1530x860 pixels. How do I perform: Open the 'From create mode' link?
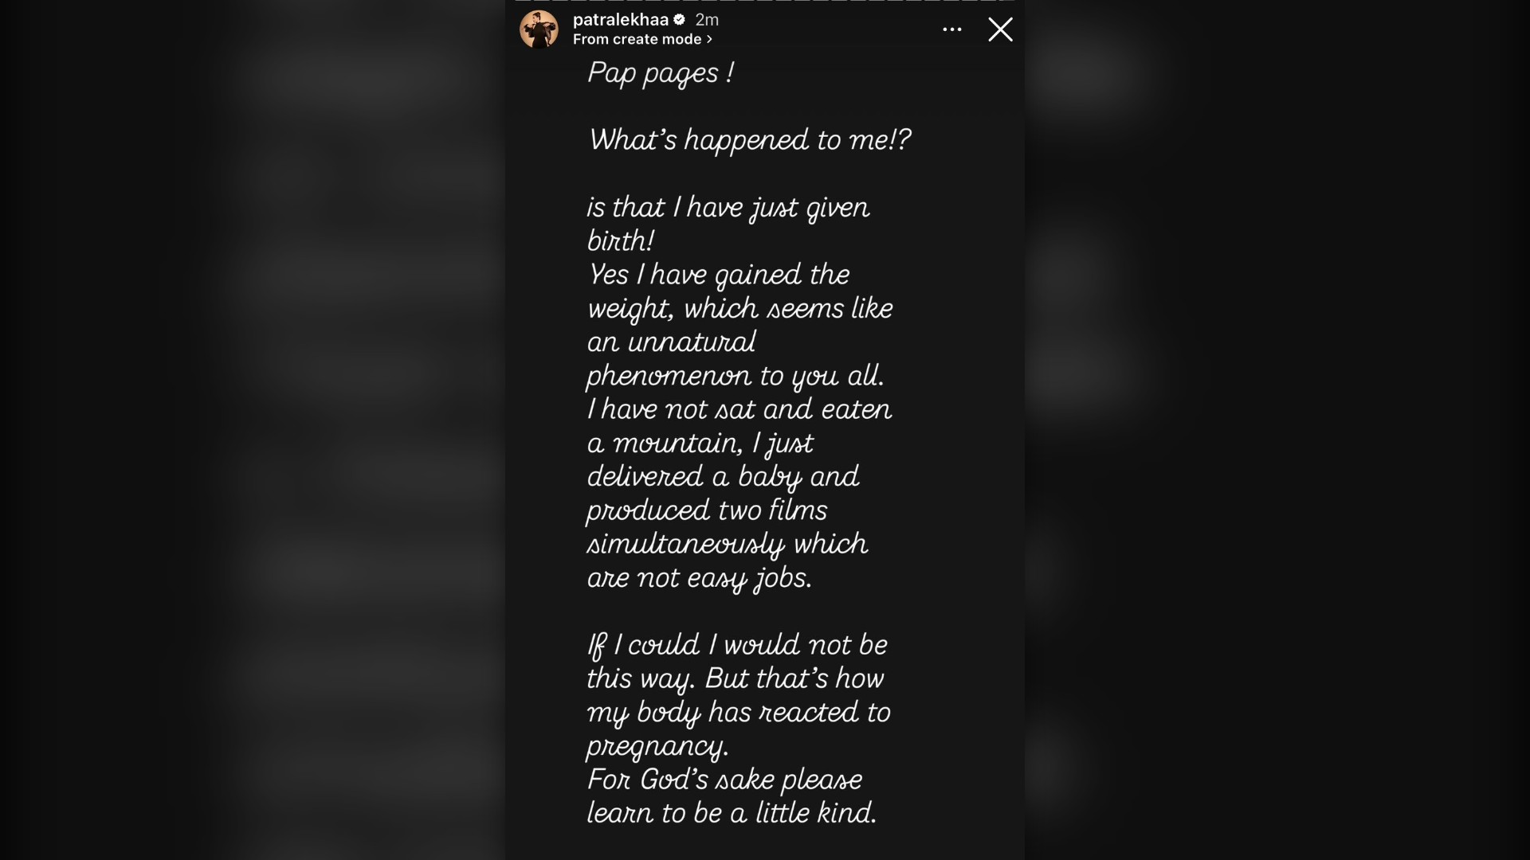coord(637,39)
